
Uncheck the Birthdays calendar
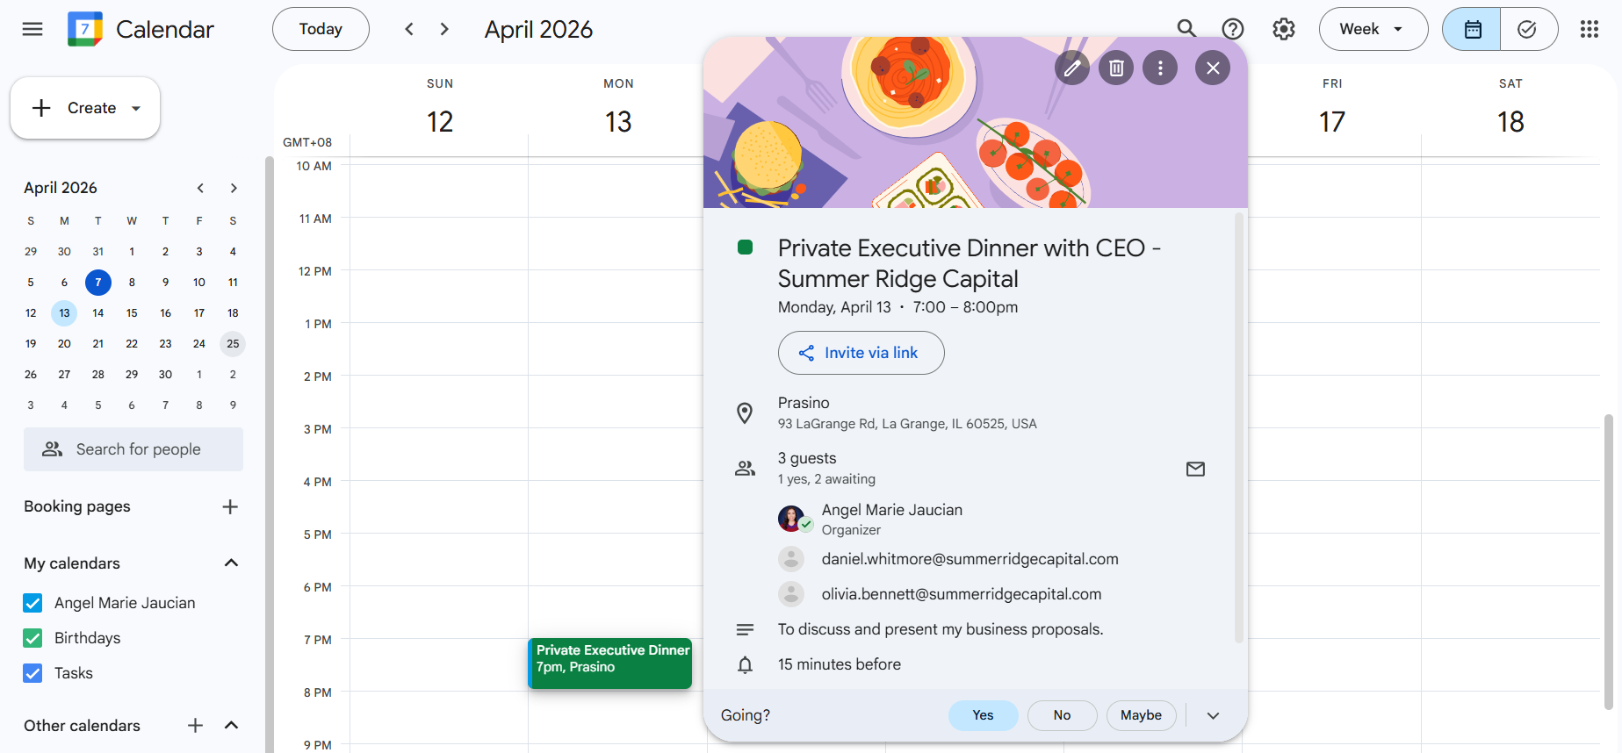pos(32,638)
